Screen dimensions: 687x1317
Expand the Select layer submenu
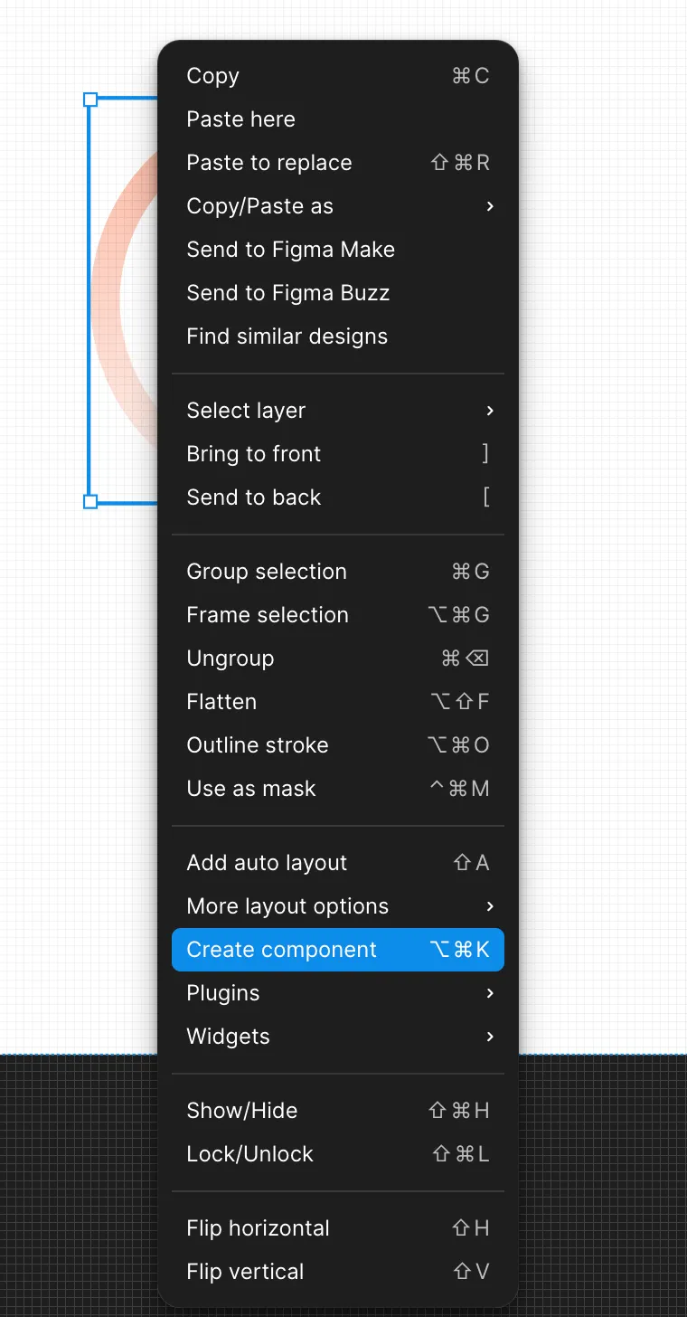coord(337,411)
